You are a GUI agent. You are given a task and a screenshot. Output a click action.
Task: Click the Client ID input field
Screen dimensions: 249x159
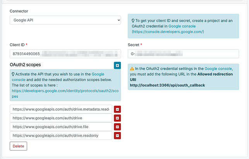[65, 54]
